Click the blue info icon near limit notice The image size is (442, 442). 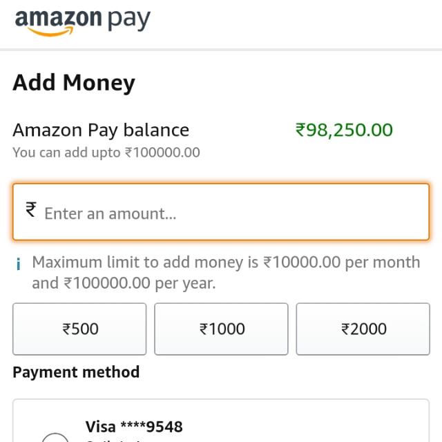click(19, 264)
